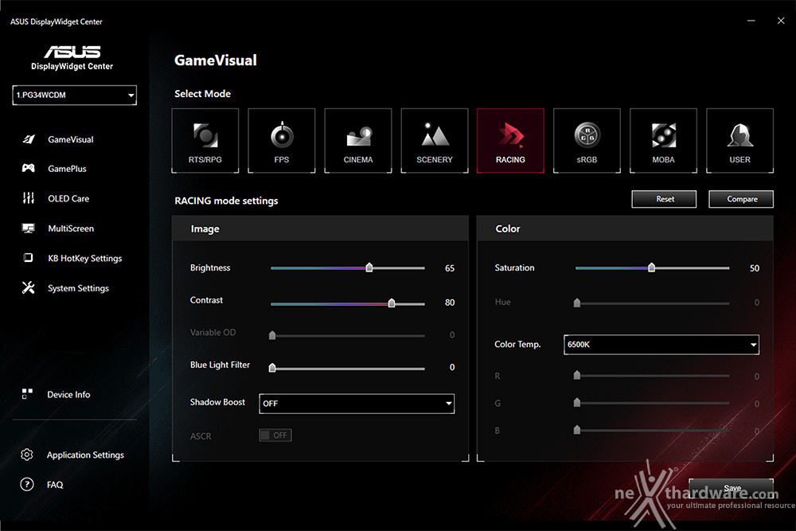Switch to MOBA mode
This screenshot has width=796, height=531.
(664, 141)
